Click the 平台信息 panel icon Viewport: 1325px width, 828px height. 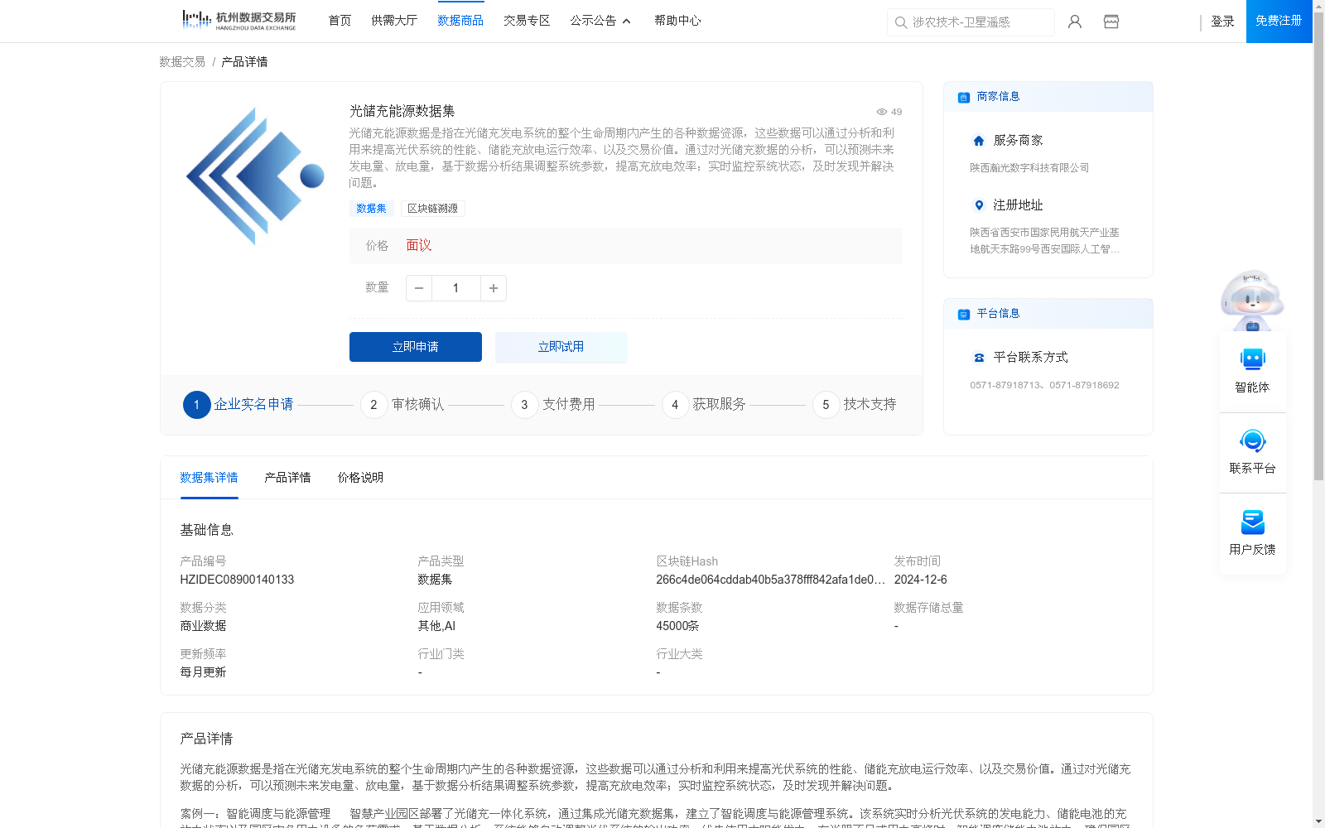(964, 314)
